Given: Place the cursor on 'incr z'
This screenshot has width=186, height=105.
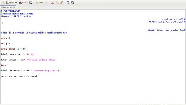Looking at the screenshot, I should coord(5,65).
